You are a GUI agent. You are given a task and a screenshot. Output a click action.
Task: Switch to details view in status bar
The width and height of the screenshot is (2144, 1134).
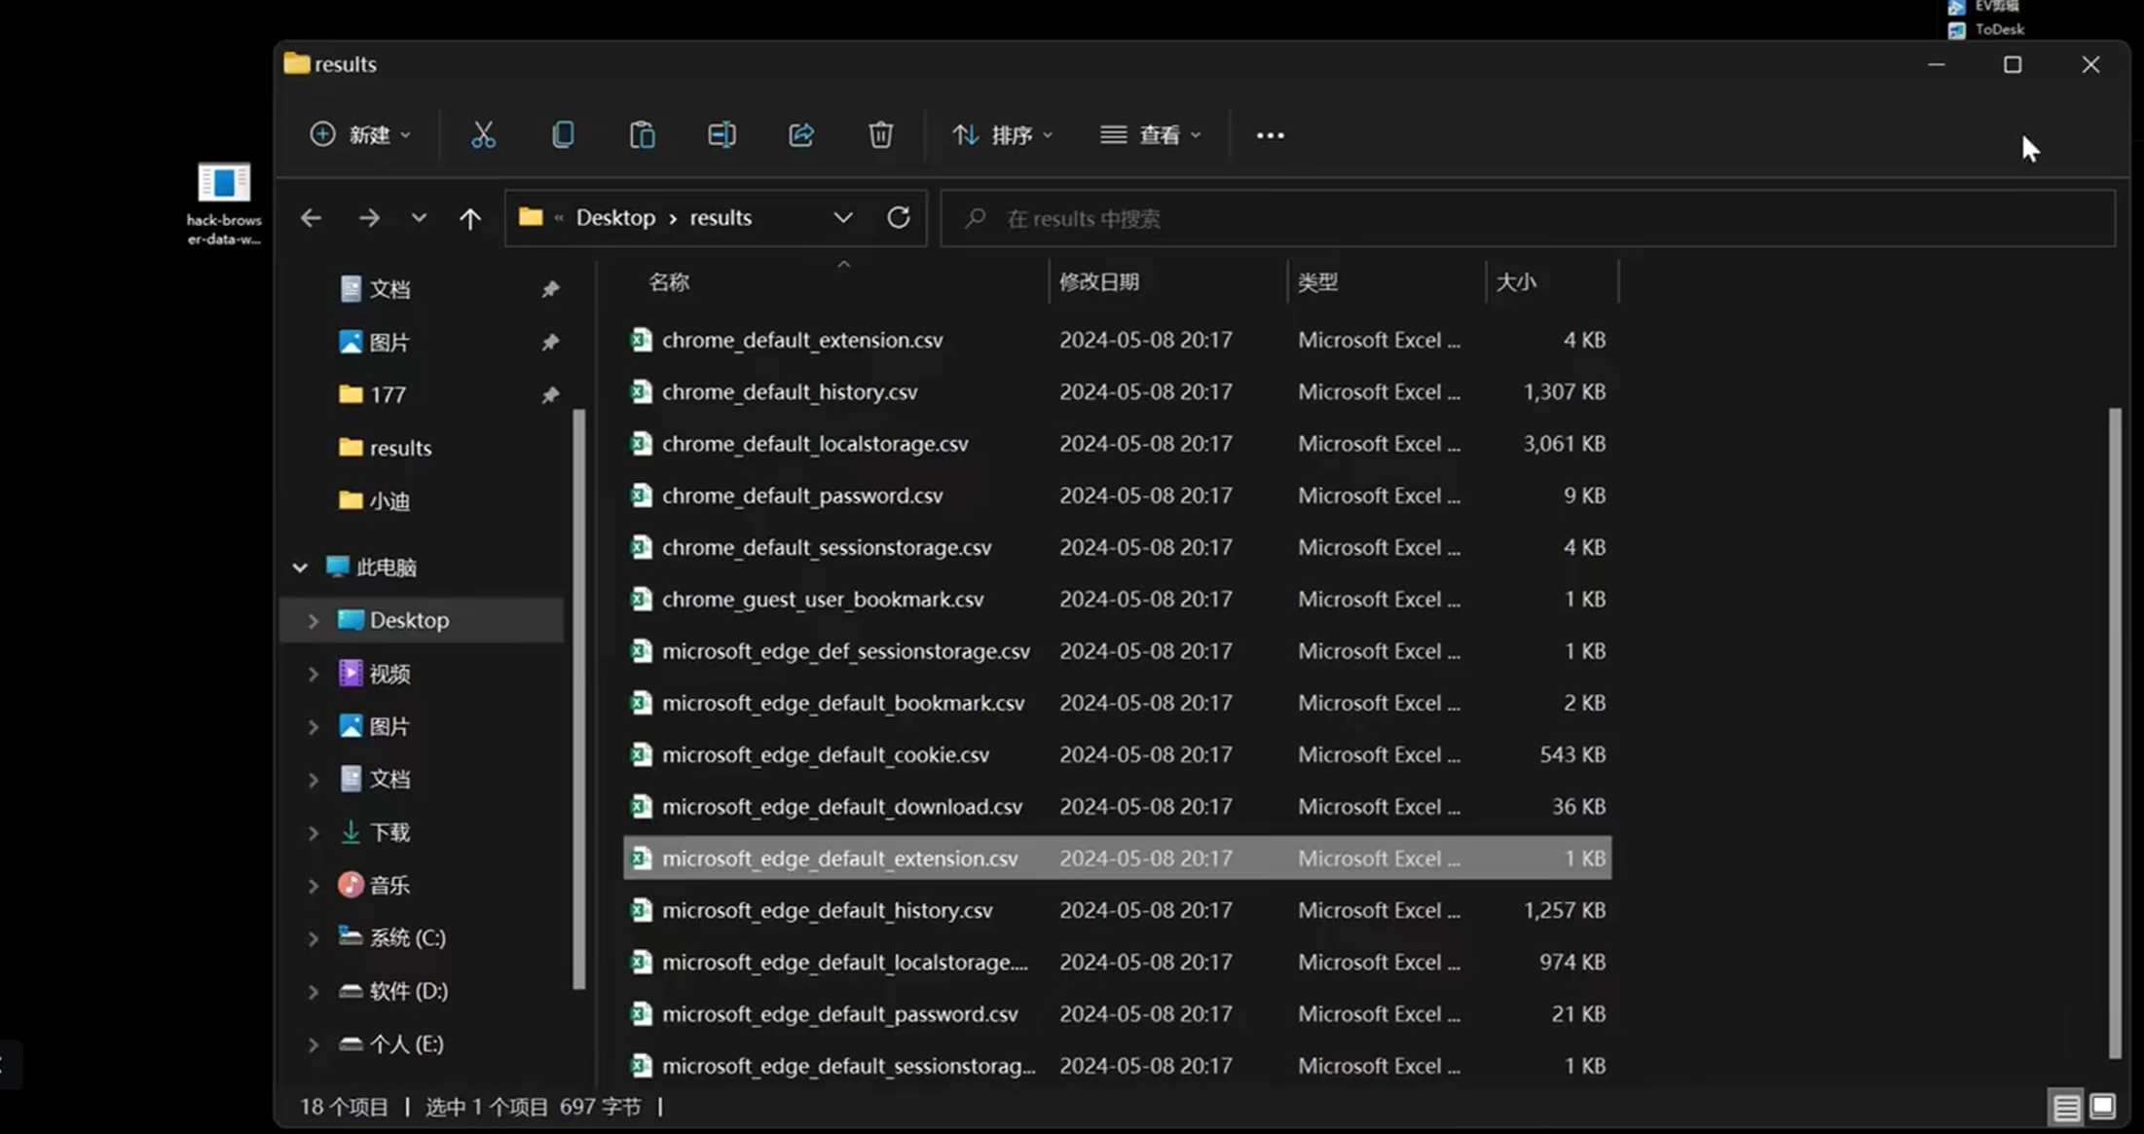tap(2066, 1107)
